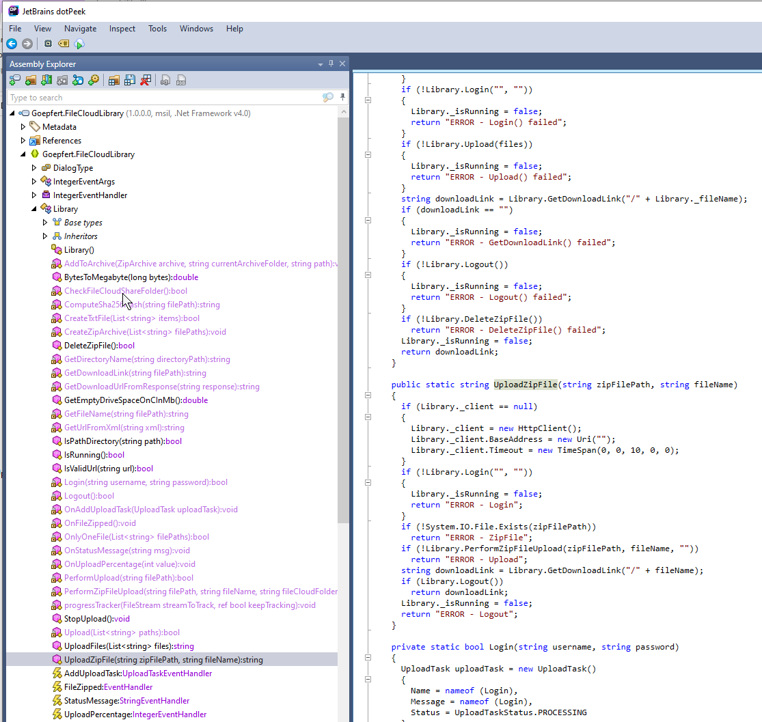The image size is (762, 722).
Task: Click the gear with green plus icon
Action: coord(94,80)
